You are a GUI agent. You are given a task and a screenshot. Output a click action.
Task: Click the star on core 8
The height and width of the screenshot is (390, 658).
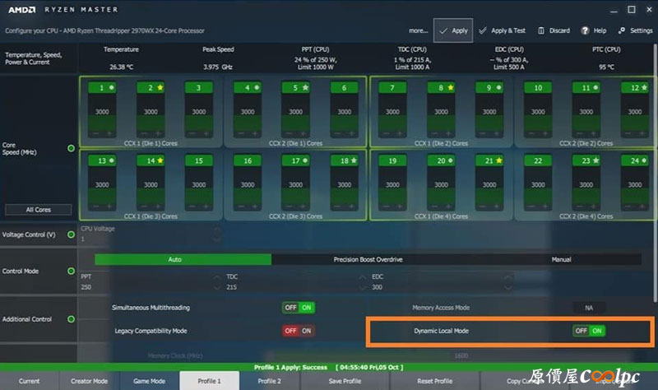tap(451, 87)
